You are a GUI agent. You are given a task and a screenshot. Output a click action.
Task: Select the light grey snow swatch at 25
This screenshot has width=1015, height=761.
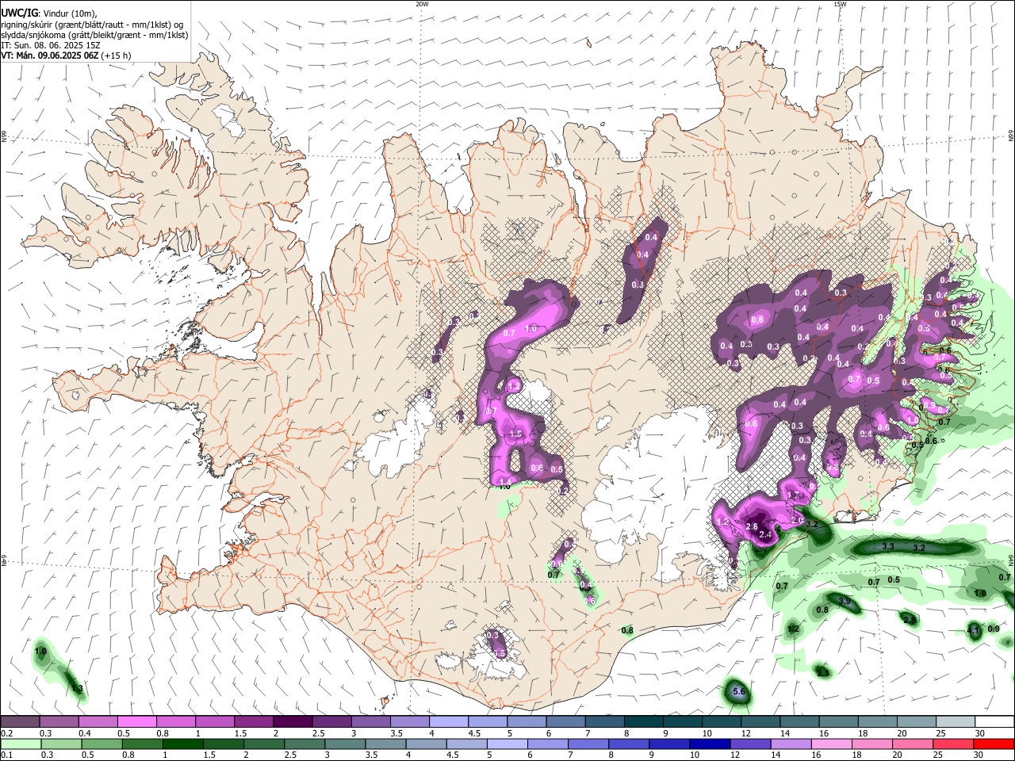(x=954, y=722)
